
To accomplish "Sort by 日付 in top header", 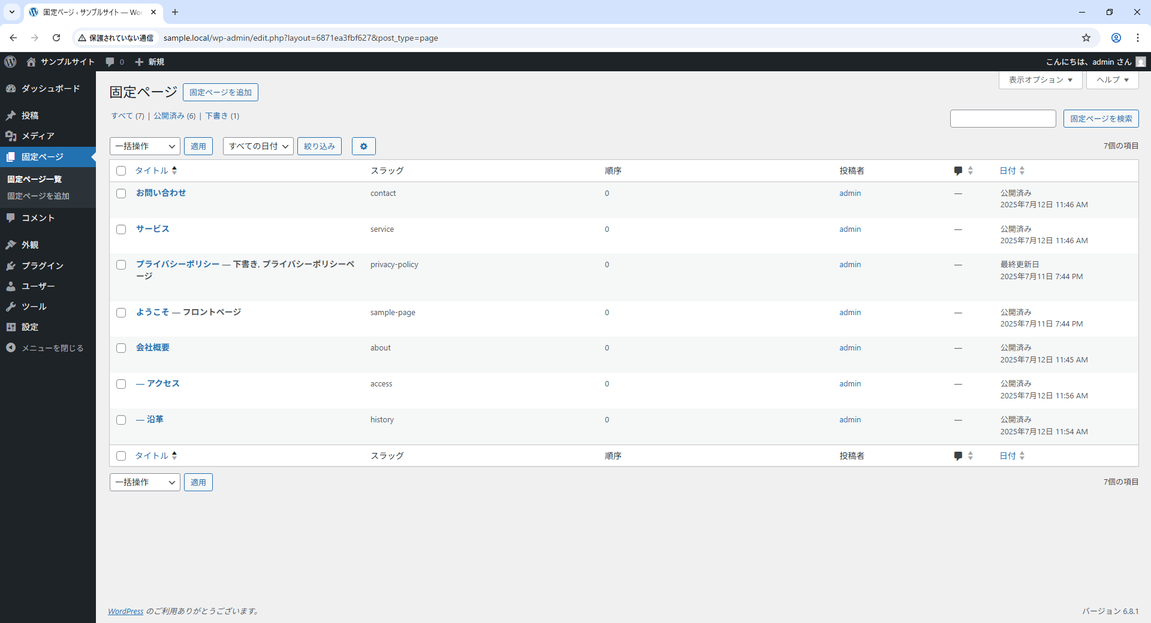I will [x=1012, y=171].
